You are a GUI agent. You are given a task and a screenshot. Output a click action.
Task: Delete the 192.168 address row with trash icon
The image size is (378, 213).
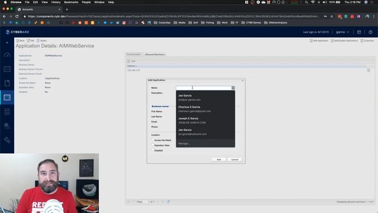[x=369, y=70]
